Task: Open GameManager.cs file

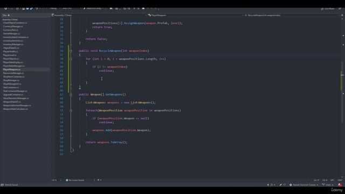Action: [11, 33]
